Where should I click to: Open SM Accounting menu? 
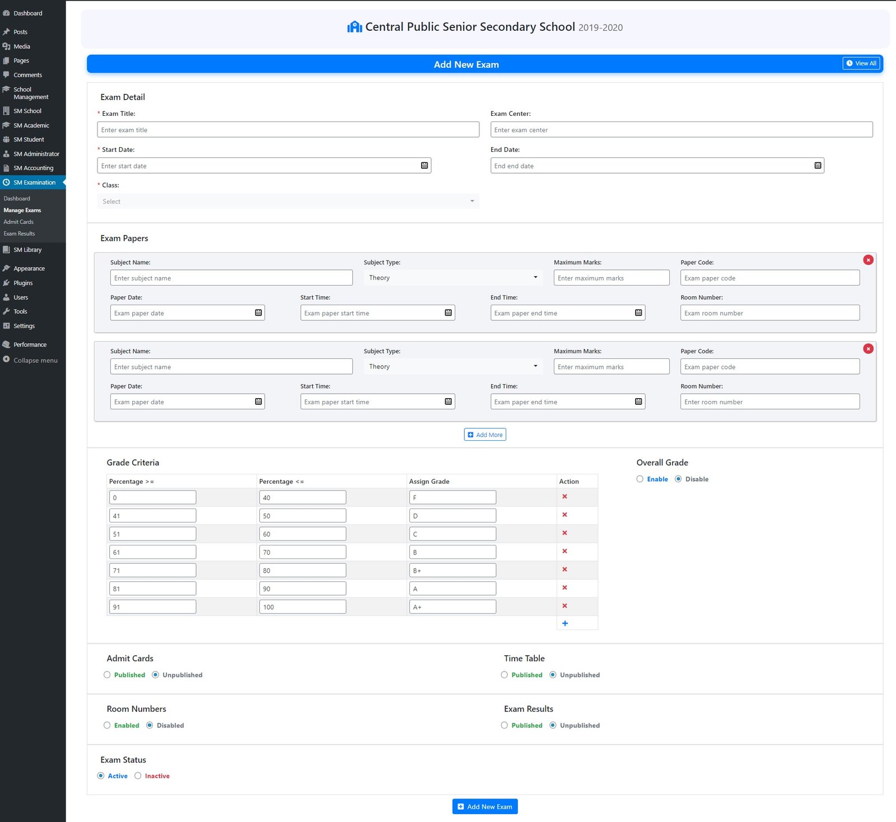point(32,168)
